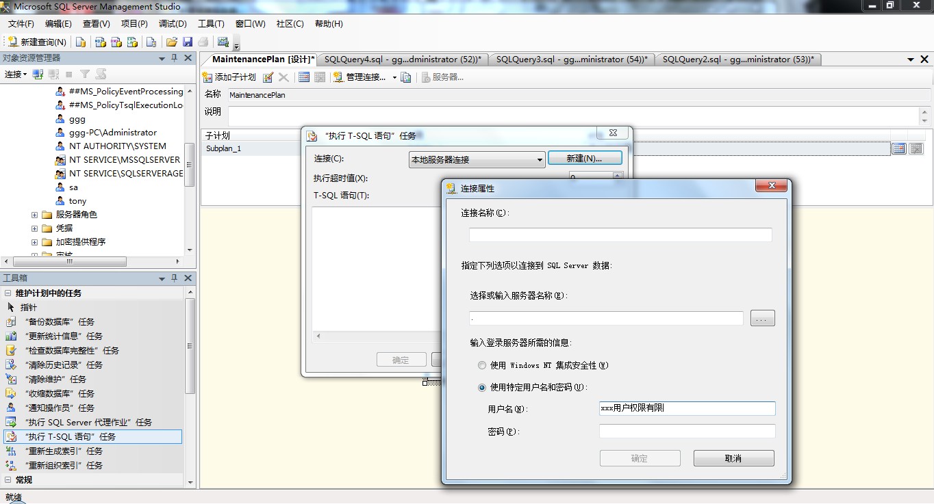
Task: Click the open file folder icon
Action: pos(172,42)
